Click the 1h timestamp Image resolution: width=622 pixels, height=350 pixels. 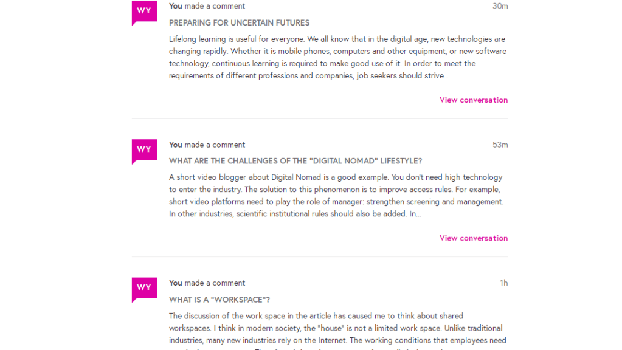click(x=503, y=283)
